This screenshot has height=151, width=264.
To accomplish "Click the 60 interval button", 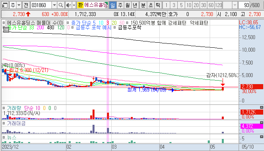I will pyautogui.click(x=211, y=5).
